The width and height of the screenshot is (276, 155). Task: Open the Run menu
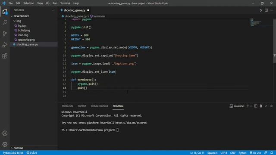click(55, 3)
